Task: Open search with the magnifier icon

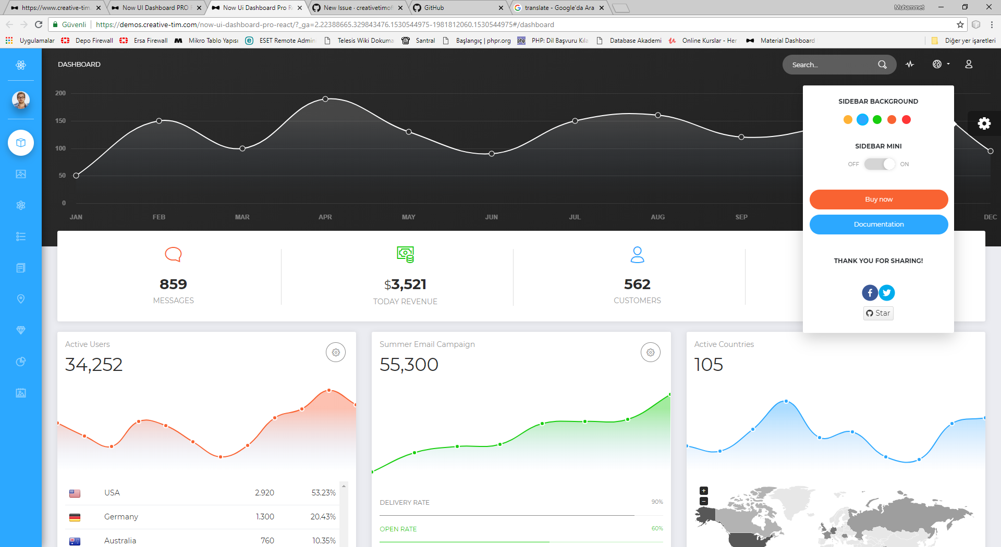Action: tap(882, 65)
